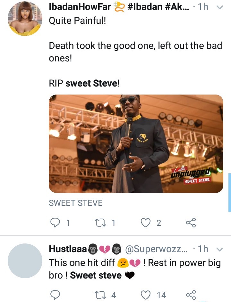Open IbadanHowFar tweet options chevron
Image resolution: width=231 pixels, height=302 pixels.
220,7
